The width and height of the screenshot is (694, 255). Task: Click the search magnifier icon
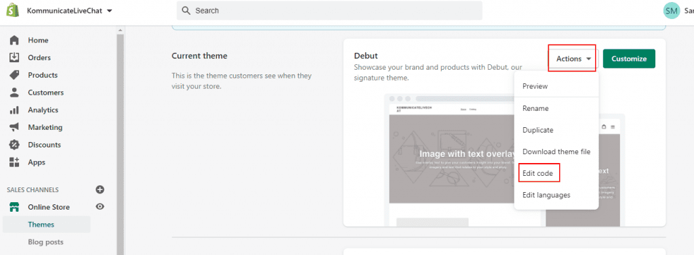186,10
